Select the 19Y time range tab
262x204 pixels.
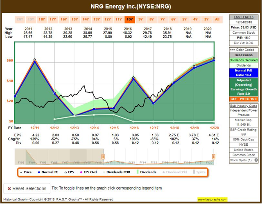click(x=31, y=19)
